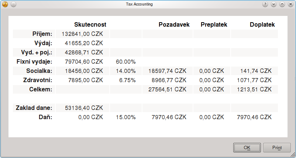Click the Skutecnost column header

90,25
